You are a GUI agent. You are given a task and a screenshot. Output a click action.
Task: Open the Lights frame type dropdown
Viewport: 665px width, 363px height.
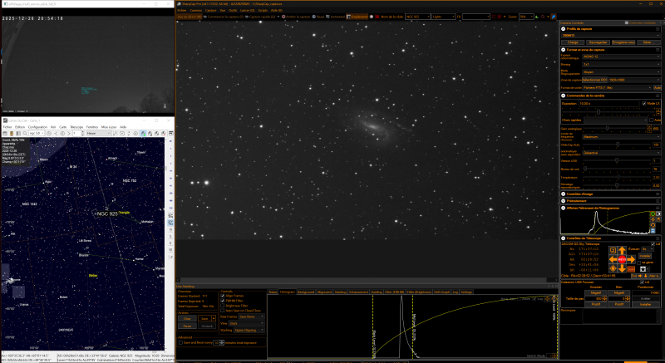click(x=443, y=17)
